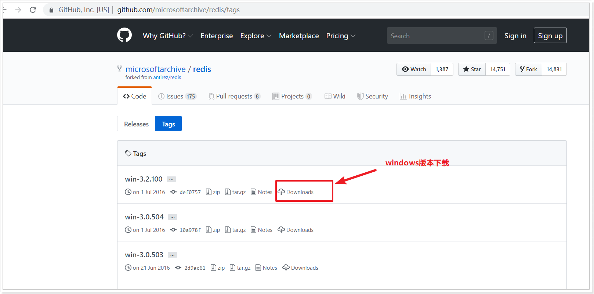
Task: Download win-3.2.100 tar.gz archive
Action: coord(235,192)
